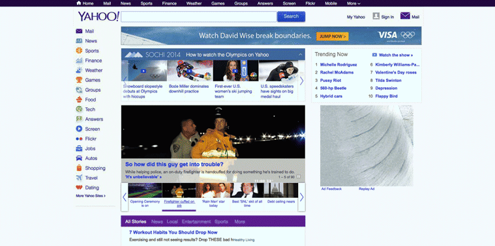The height and width of the screenshot is (246, 495).
Task: Expand the More menu in top bar
Action: (353, 3)
